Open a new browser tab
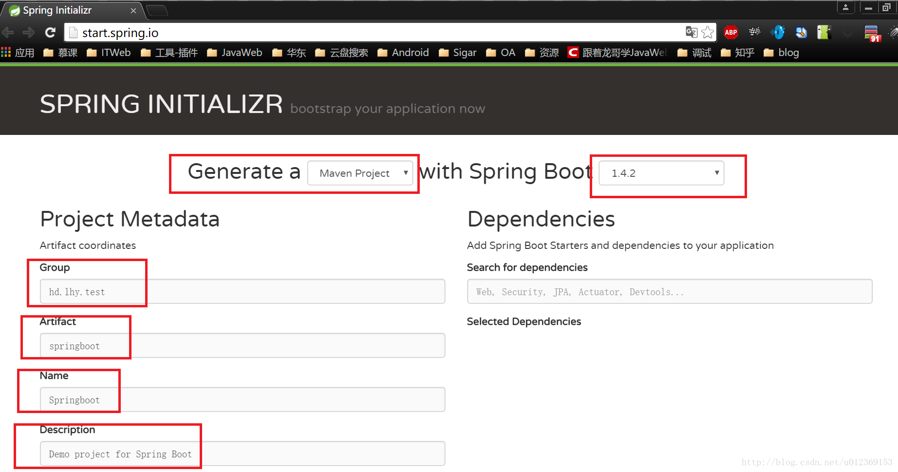This screenshot has width=898, height=472. [x=157, y=10]
